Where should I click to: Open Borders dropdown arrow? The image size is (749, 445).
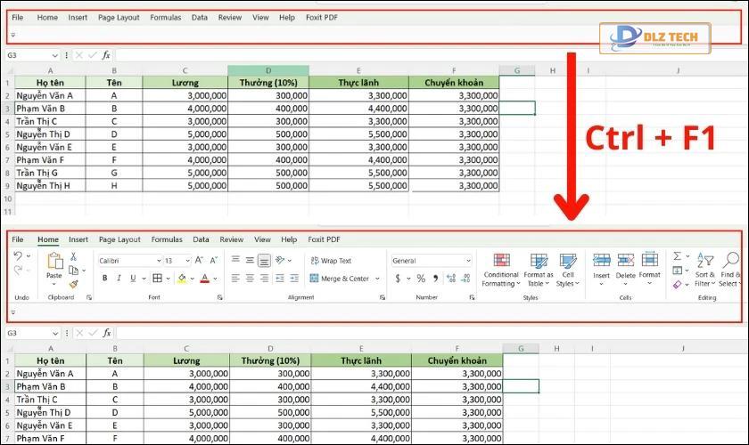click(169, 278)
